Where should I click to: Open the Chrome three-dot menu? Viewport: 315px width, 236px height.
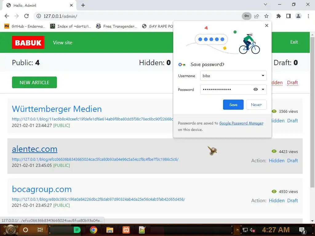coord(308,16)
